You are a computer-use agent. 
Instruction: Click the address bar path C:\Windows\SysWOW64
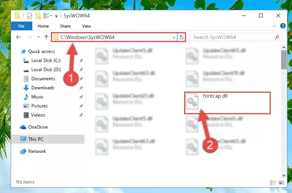pyautogui.click(x=87, y=37)
